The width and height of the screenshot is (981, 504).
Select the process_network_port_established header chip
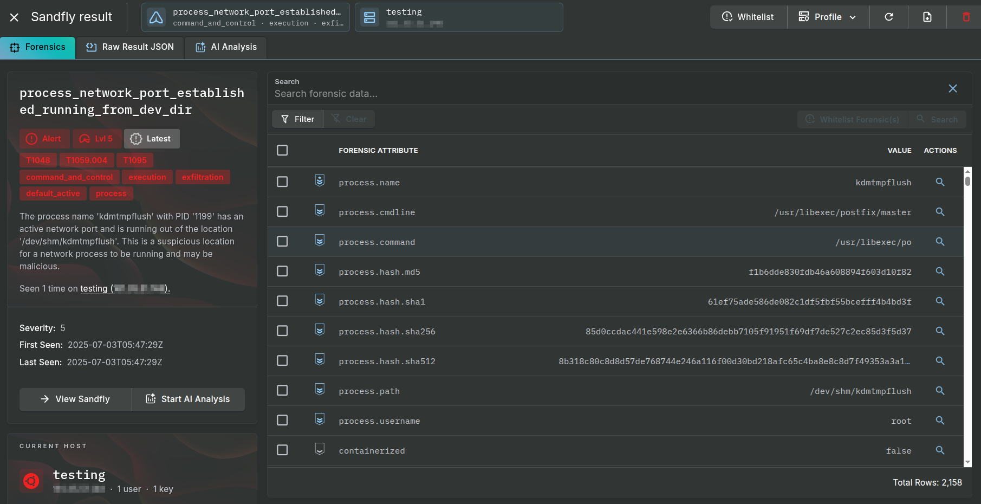[x=245, y=17]
